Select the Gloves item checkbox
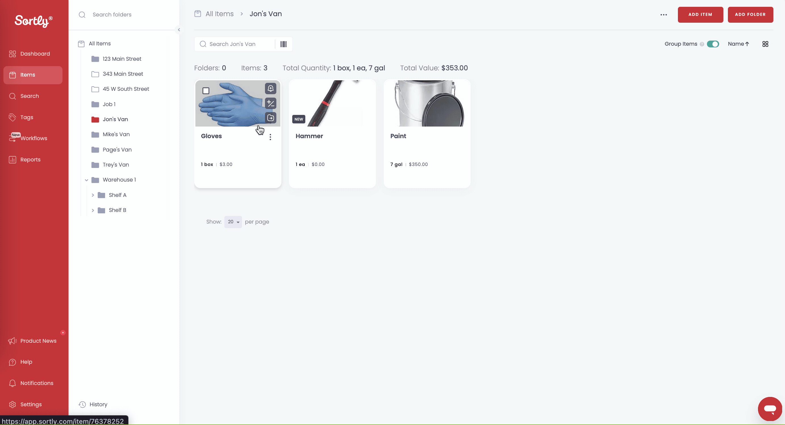The width and height of the screenshot is (785, 425). point(206,91)
